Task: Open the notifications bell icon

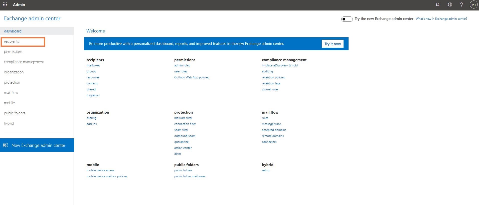Action: tap(438, 4)
